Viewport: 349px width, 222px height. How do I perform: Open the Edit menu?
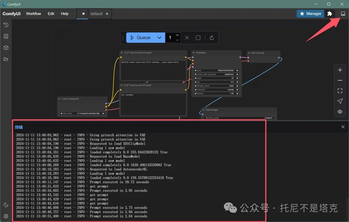[x=51, y=14]
